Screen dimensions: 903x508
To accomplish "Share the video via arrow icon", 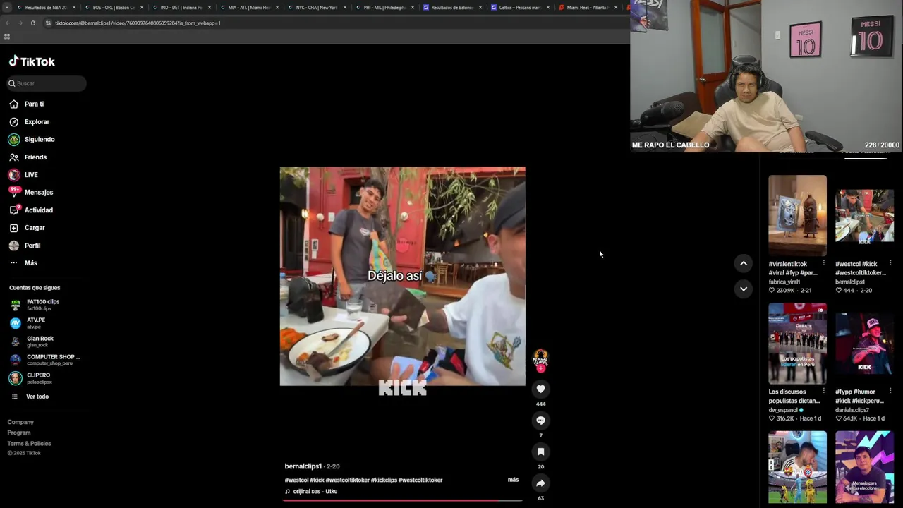I will 540,483.
